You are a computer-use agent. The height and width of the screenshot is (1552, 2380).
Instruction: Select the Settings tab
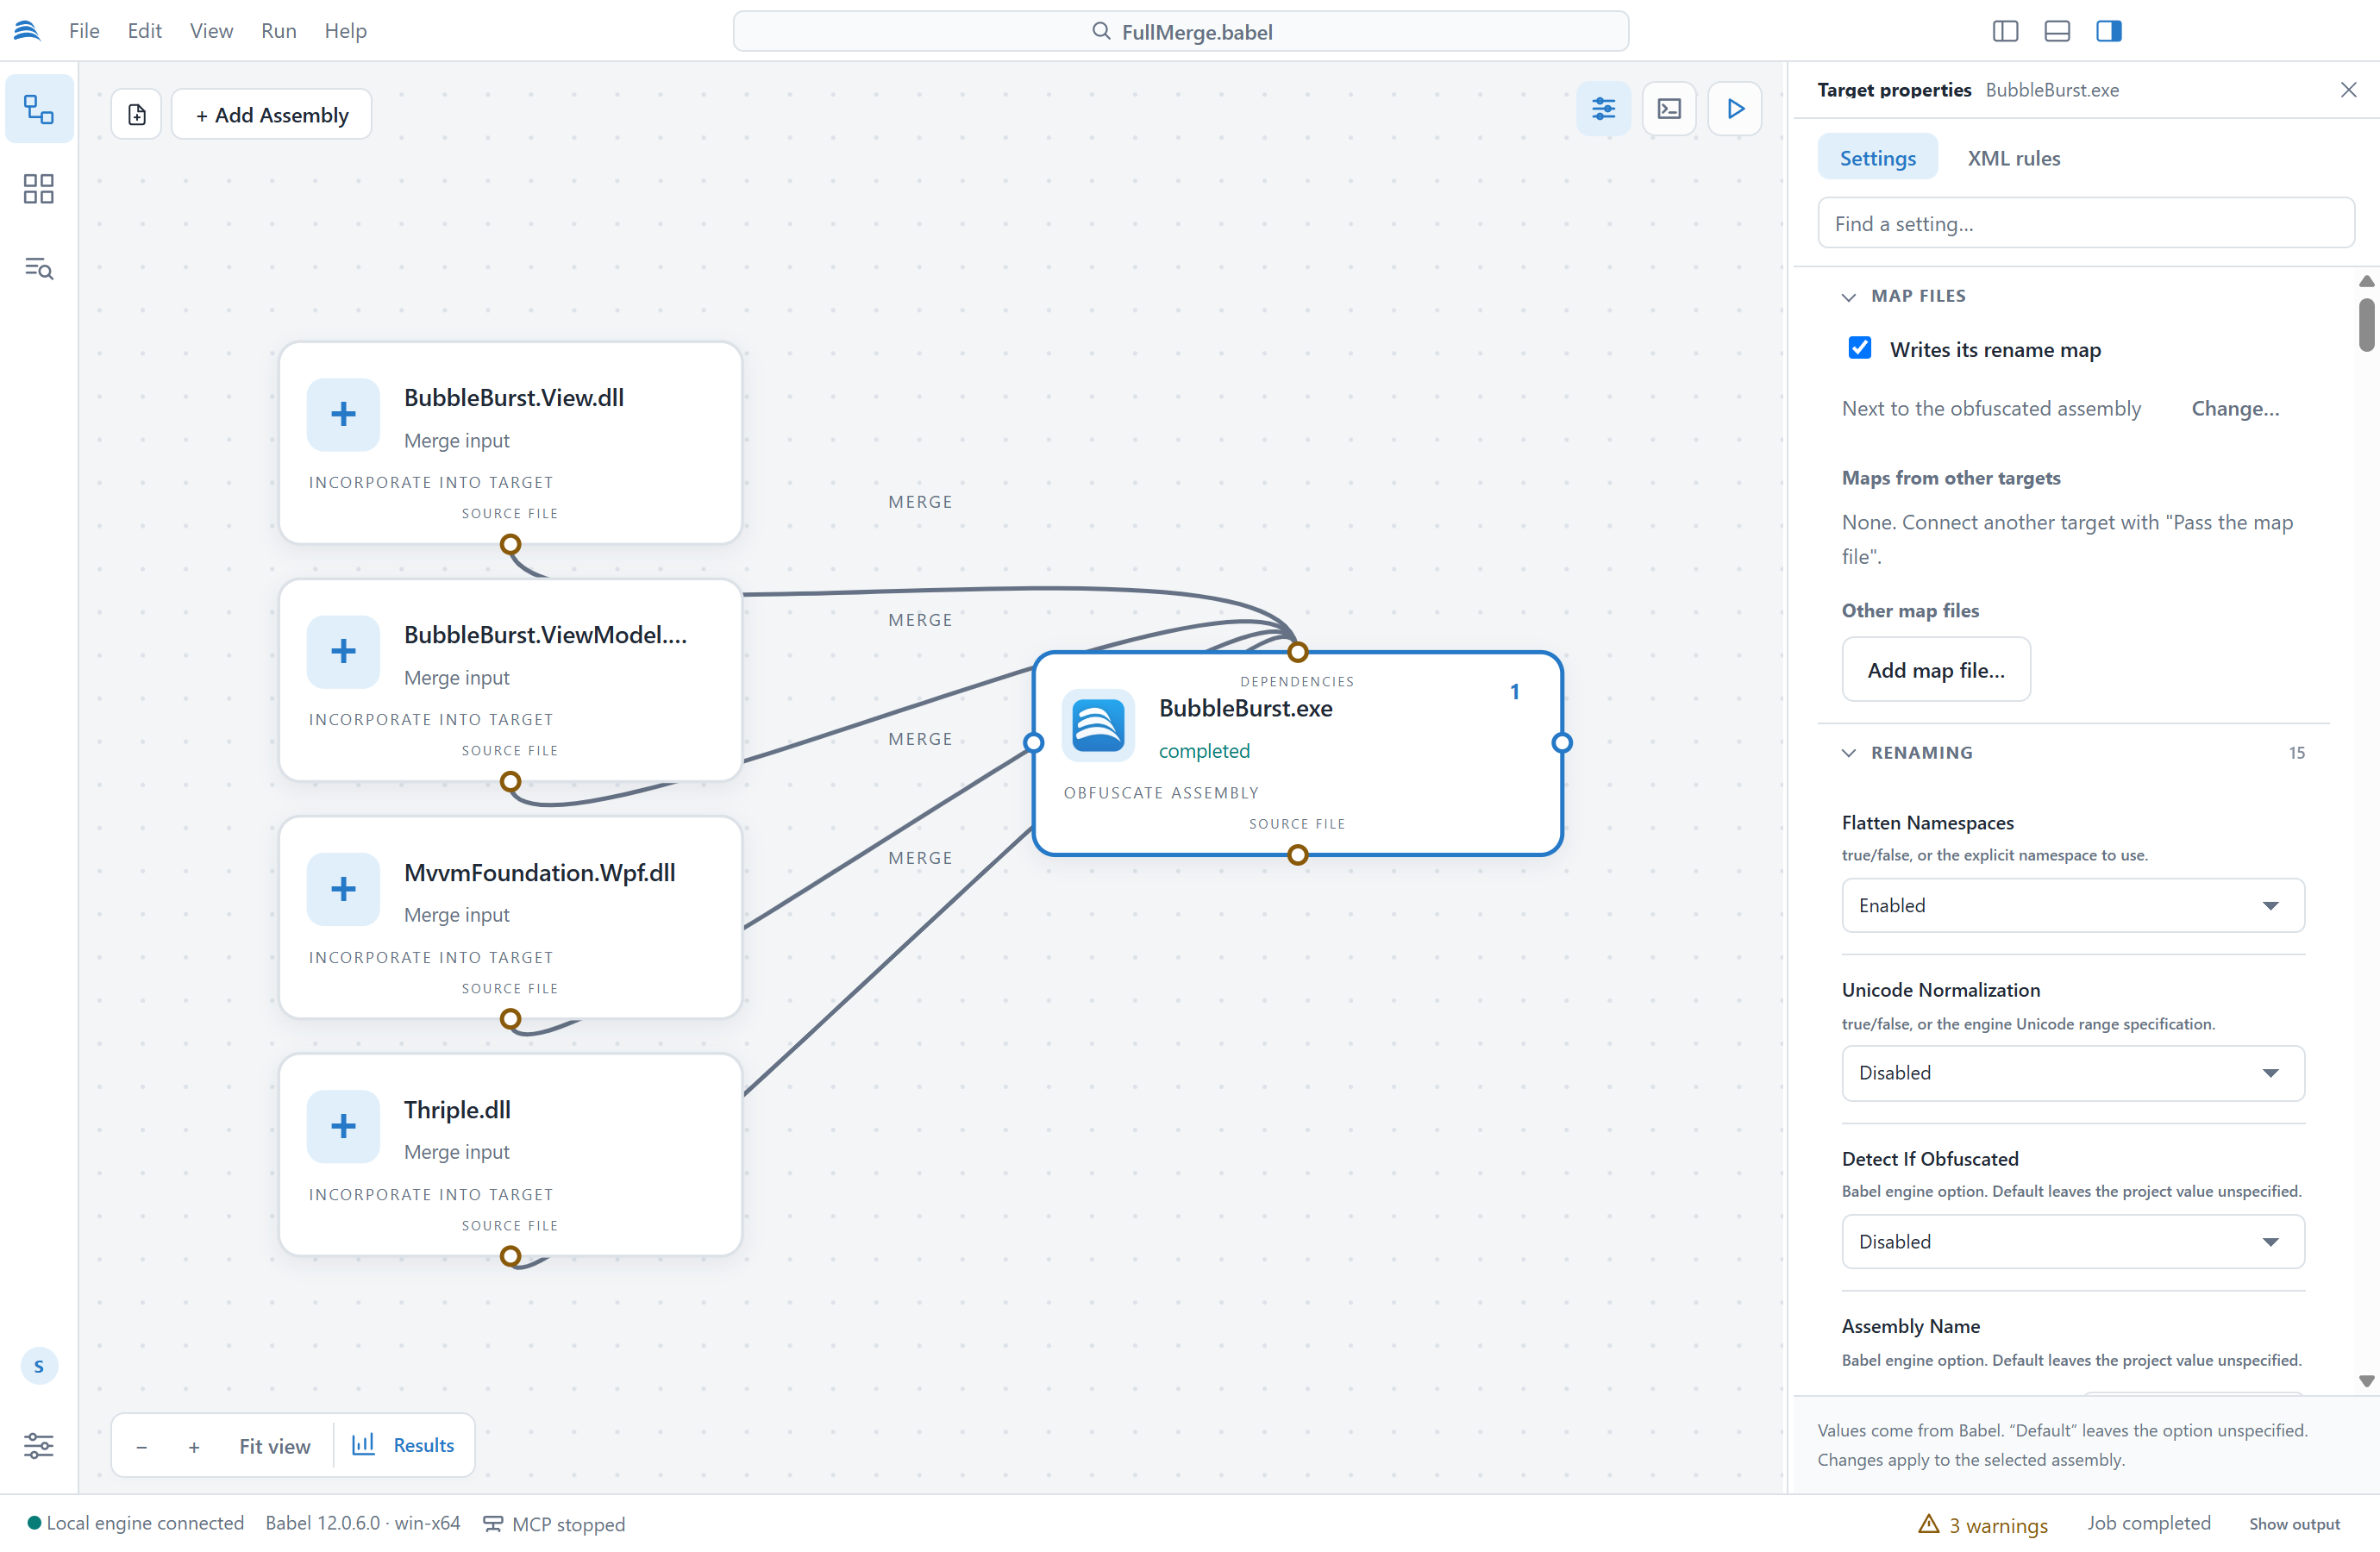[1878, 158]
